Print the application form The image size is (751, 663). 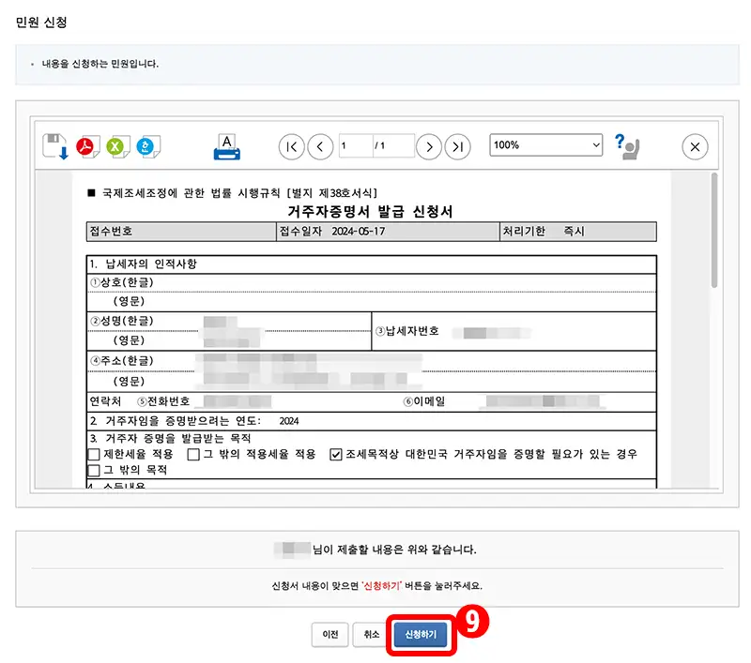tap(226, 146)
